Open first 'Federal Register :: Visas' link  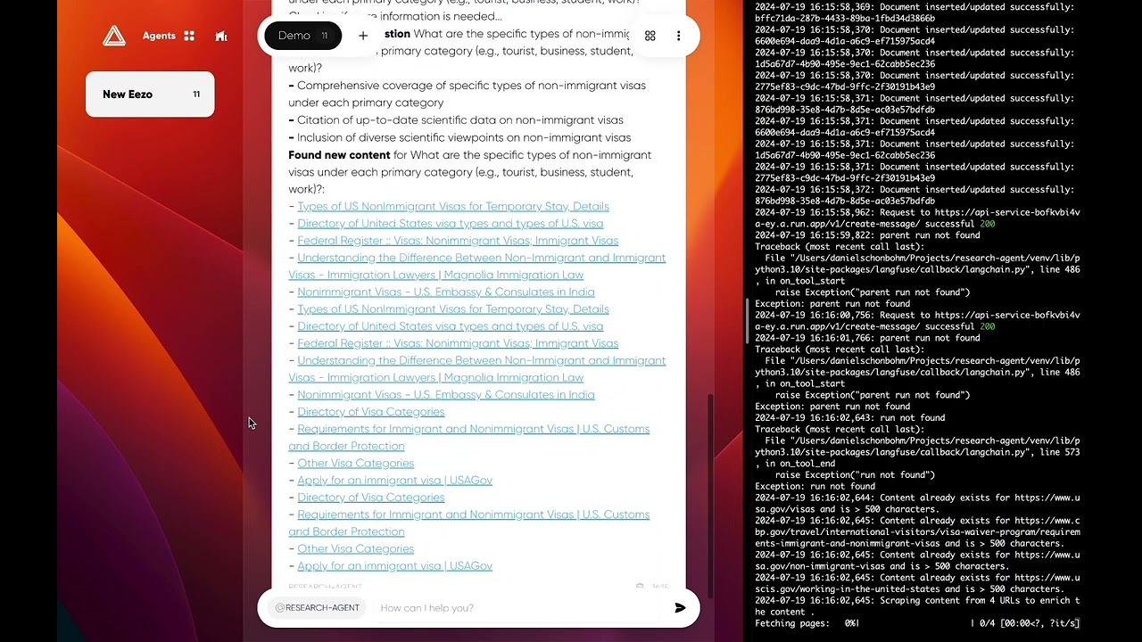(x=458, y=241)
